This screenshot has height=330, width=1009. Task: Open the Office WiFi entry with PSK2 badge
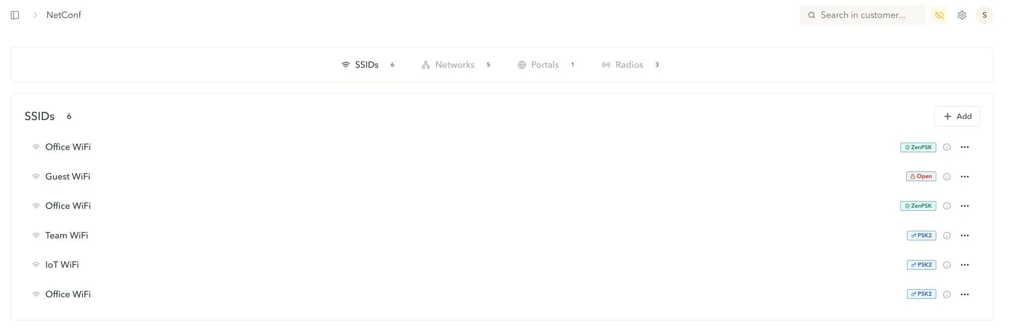coord(68,294)
